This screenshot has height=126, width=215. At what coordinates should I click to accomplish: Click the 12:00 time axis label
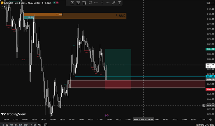(x=100, y=119)
